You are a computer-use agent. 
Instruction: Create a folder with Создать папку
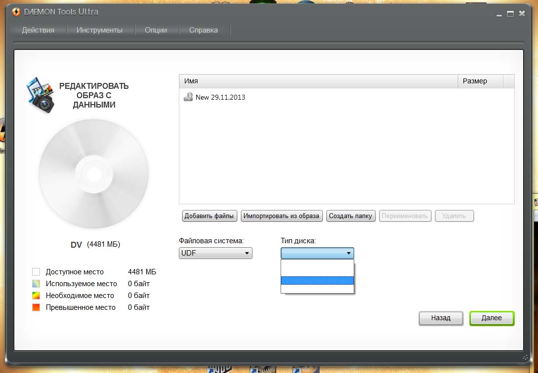[x=351, y=216]
